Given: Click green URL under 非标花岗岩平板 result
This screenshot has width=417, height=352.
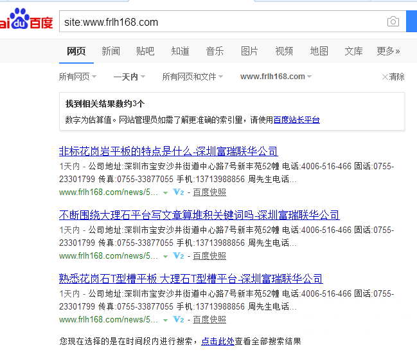Looking at the screenshot, I should point(108,192).
